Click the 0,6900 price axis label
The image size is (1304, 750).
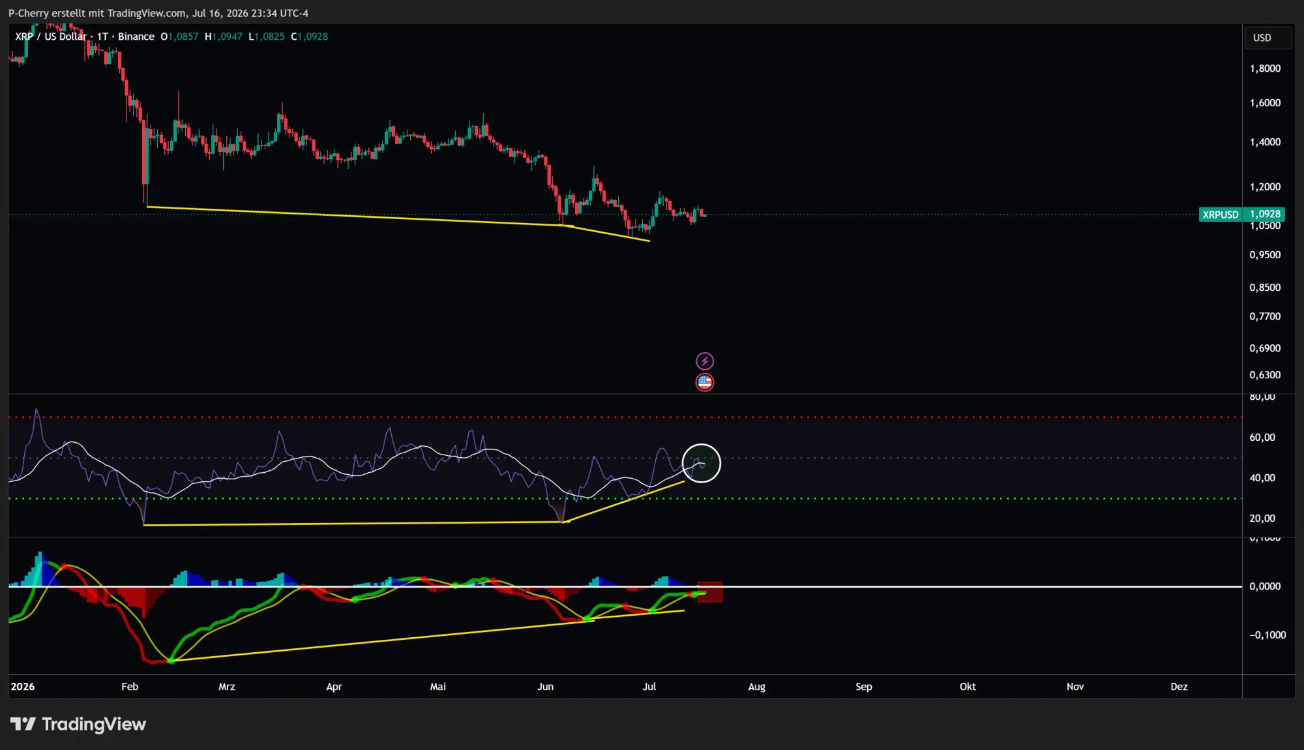(x=1265, y=348)
